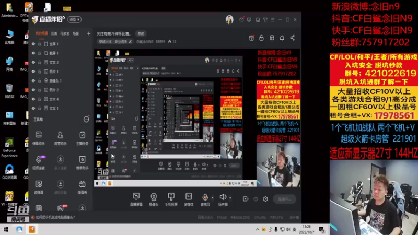This screenshot has height=235, width=418.
Task: Hide the 图片 1 layer
Action: (33, 72)
